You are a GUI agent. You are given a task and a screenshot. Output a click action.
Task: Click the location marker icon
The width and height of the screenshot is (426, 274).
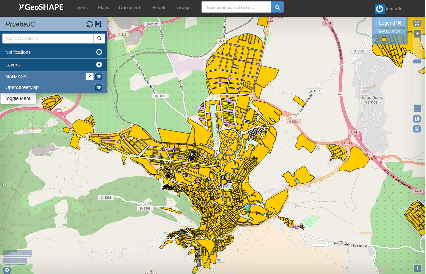click(7, 270)
